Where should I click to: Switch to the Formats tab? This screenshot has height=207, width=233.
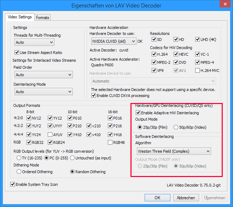pos(42,17)
